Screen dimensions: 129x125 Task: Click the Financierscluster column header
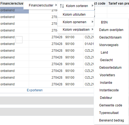click(x=12, y=4)
